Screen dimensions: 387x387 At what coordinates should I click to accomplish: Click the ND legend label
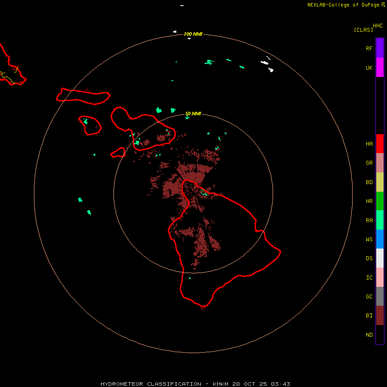369,335
